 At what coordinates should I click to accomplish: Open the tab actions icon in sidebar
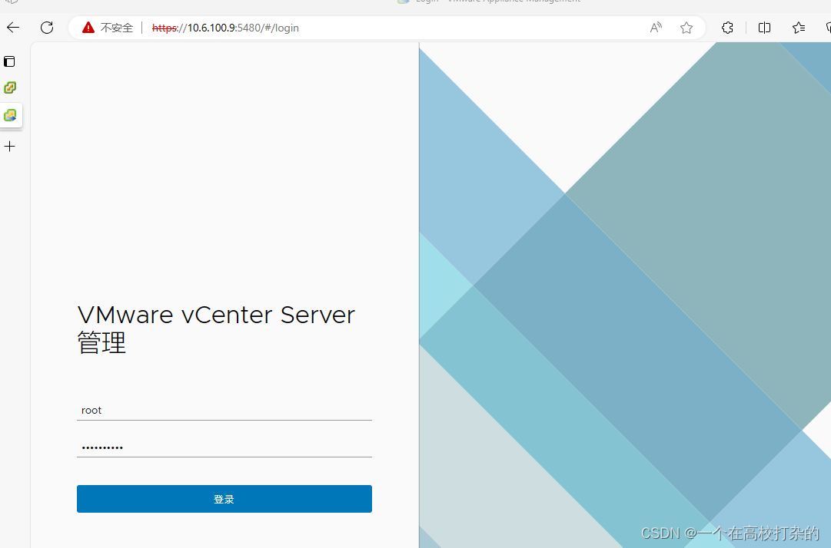pyautogui.click(x=9, y=61)
